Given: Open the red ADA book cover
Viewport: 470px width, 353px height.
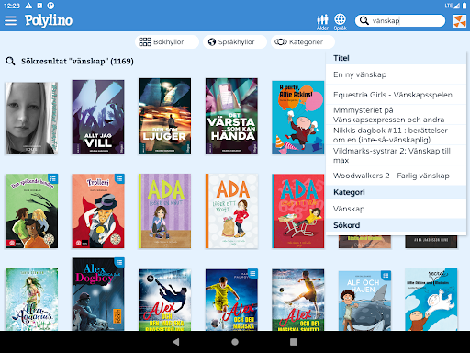Looking at the screenshot, I should tap(298, 211).
